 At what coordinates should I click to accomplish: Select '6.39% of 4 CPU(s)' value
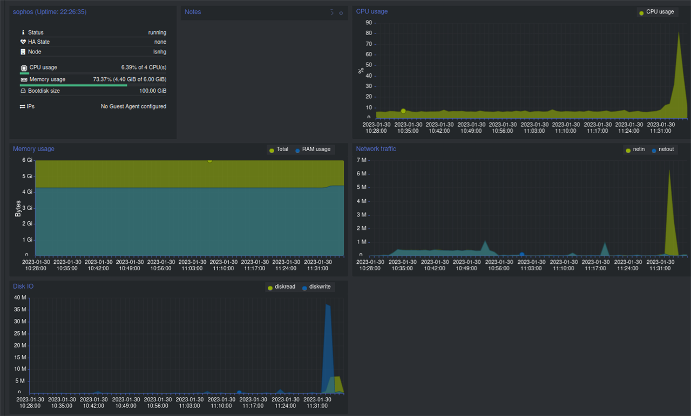click(x=144, y=67)
